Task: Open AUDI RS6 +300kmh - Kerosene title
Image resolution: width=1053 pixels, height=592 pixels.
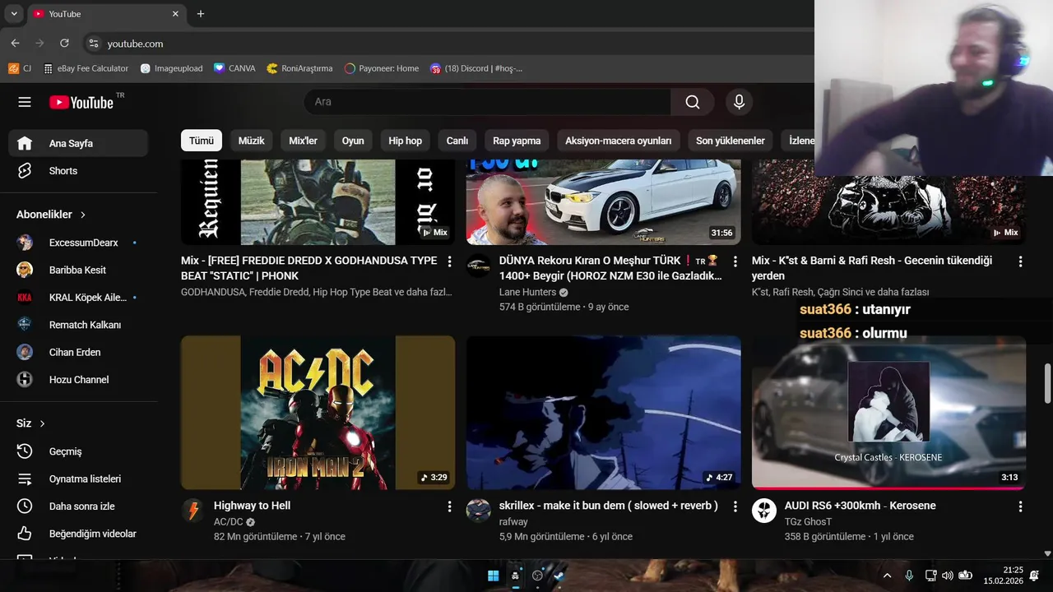Action: (860, 506)
